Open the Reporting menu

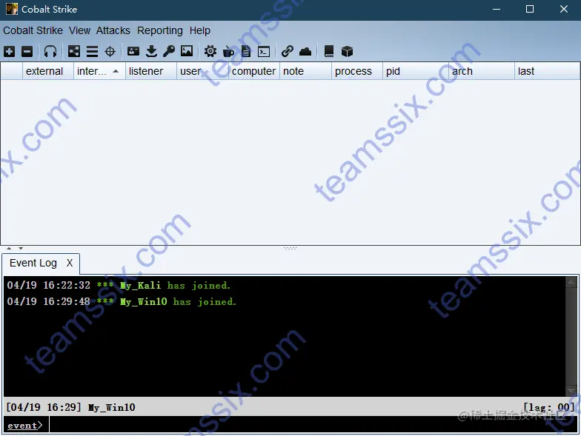[160, 30]
